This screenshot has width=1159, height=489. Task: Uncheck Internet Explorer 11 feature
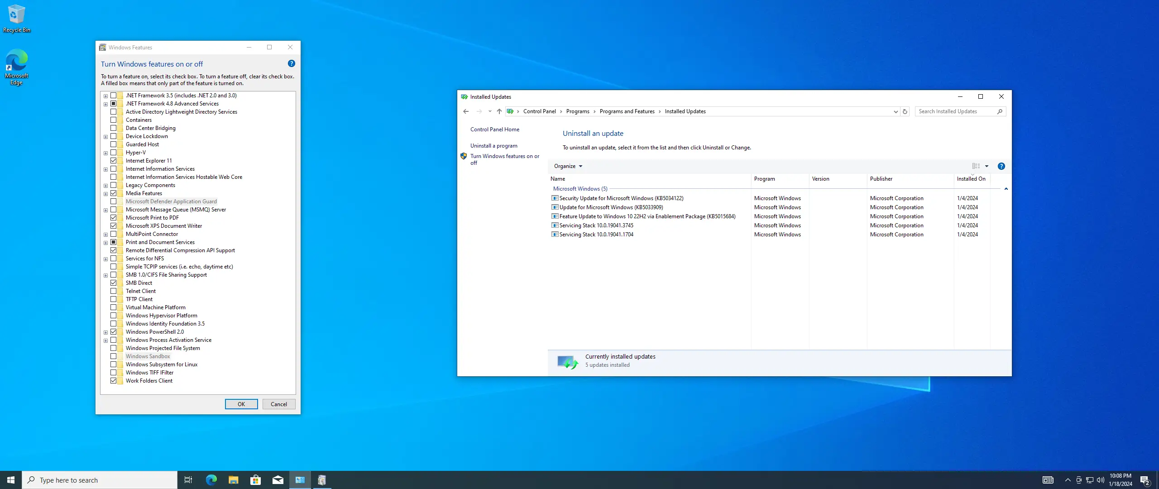pos(114,161)
